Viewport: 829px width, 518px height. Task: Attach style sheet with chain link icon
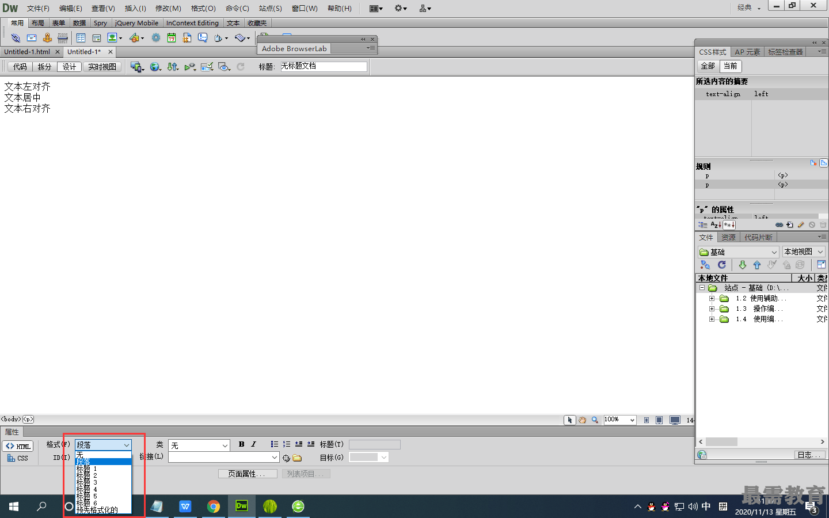(779, 225)
